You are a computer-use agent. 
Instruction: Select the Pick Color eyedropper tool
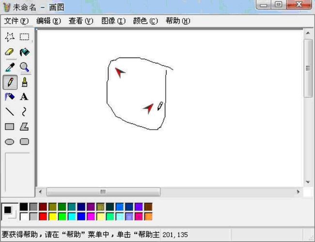click(10, 67)
